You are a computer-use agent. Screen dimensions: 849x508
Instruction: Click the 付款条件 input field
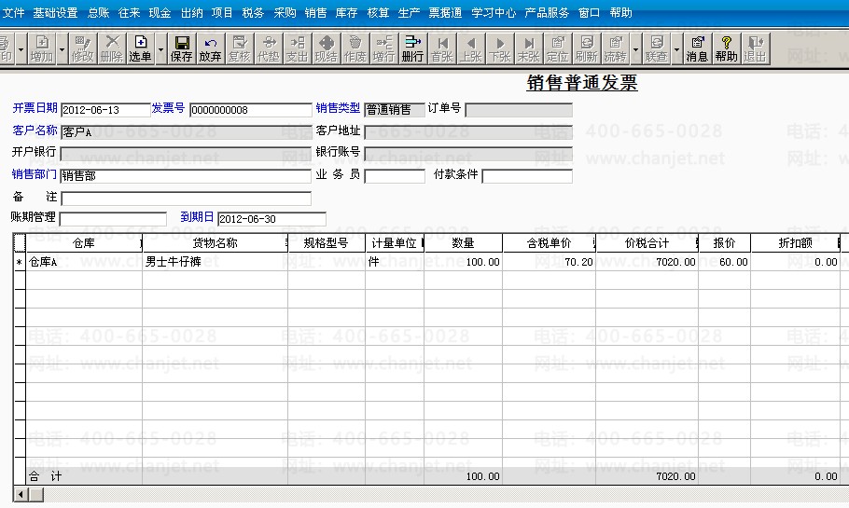(x=527, y=176)
